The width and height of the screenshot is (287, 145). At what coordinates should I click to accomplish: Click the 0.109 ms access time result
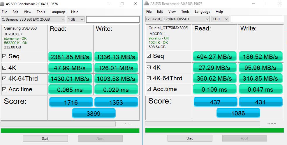click(214, 89)
